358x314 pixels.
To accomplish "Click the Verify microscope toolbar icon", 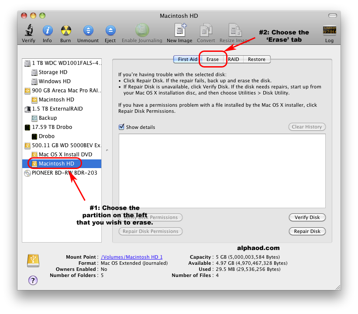I will tap(29, 30).
